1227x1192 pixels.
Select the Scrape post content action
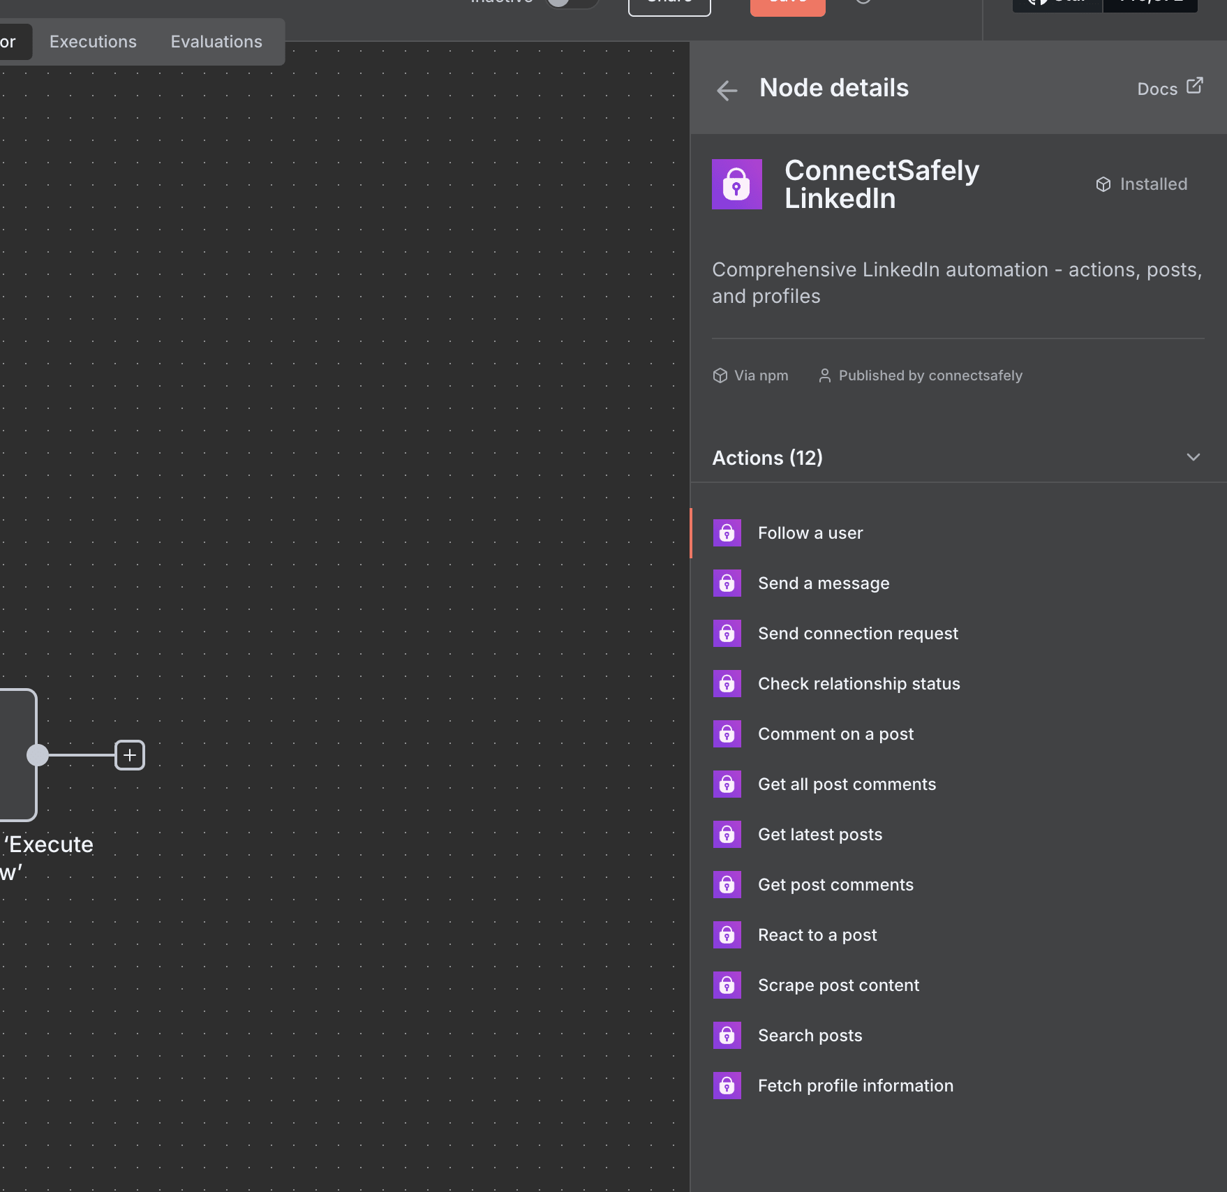[x=838, y=985]
